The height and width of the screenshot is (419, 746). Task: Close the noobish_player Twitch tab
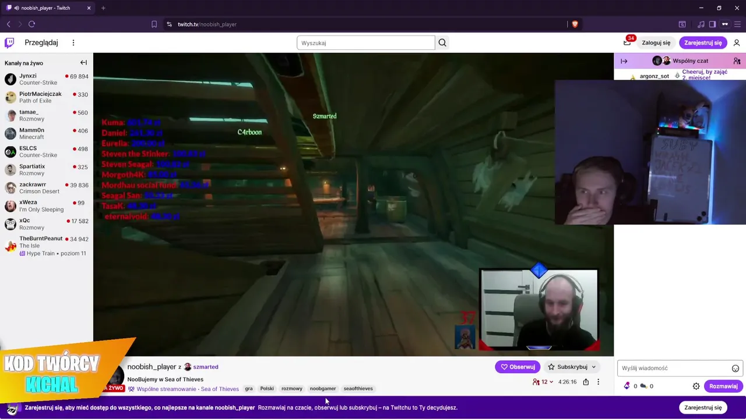89,8
